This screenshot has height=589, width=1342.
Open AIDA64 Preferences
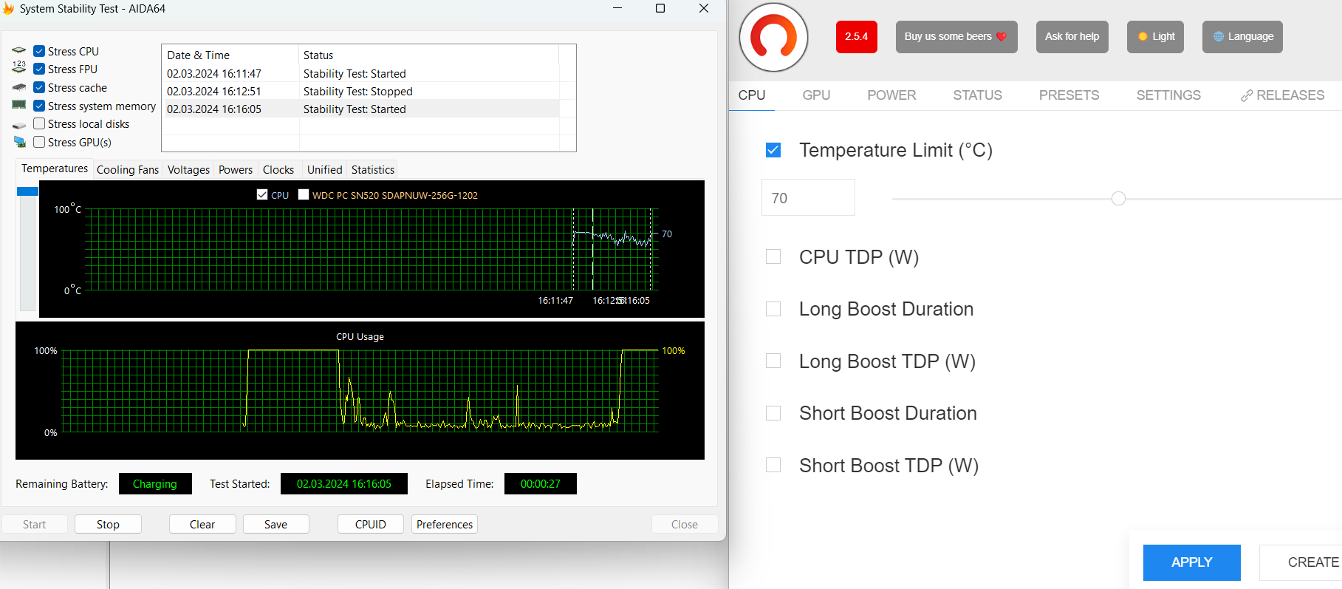click(445, 524)
